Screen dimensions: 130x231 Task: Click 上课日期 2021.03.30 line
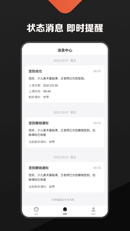(x=43, y=85)
